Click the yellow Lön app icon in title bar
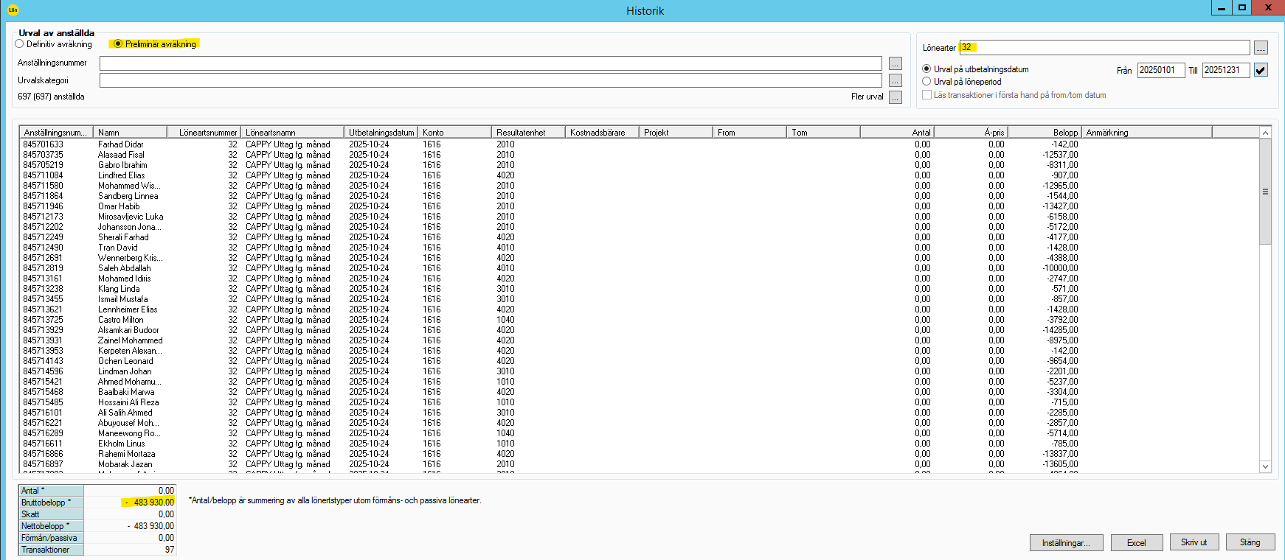Image resolution: width=1285 pixels, height=560 pixels. pyautogui.click(x=13, y=10)
